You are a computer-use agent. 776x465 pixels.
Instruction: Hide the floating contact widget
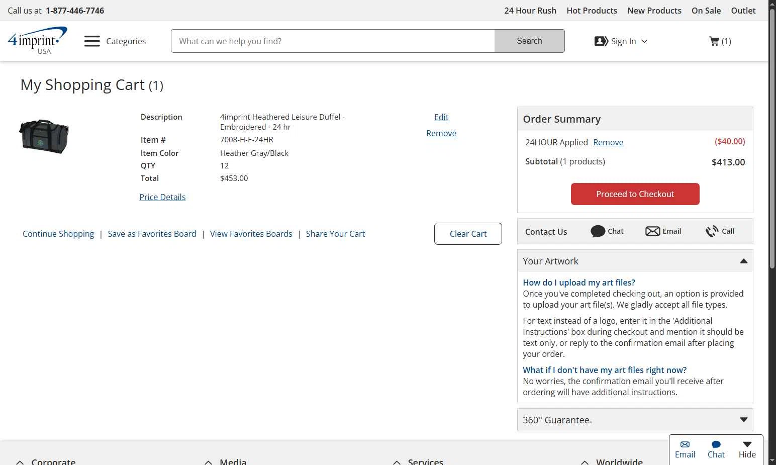tap(747, 449)
